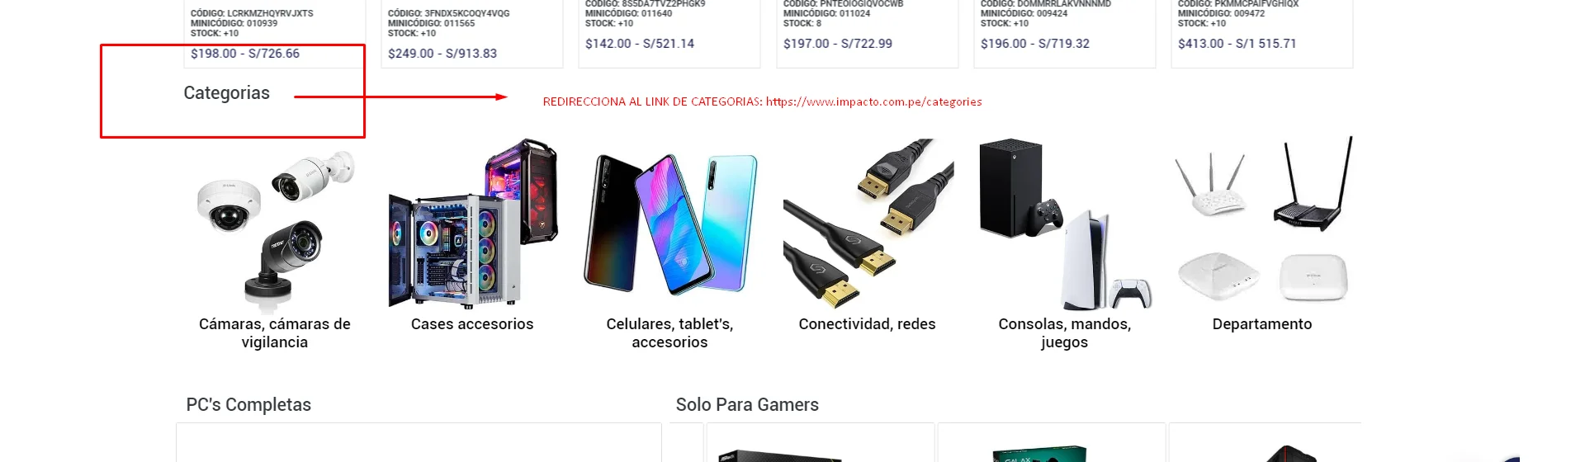Select product priced $198.00 - S/726.66
The width and height of the screenshot is (1585, 462).
[x=245, y=54]
